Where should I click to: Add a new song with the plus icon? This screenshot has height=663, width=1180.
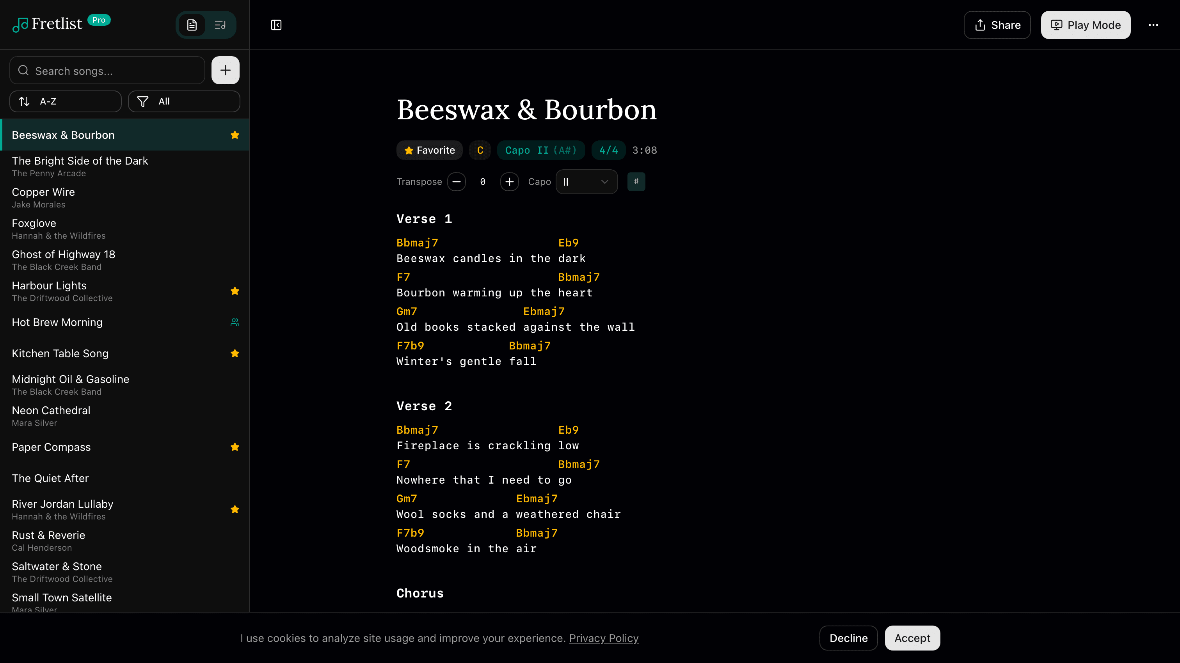point(225,70)
